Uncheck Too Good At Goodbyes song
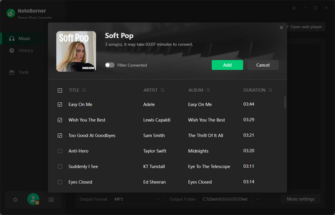This screenshot has width=335, height=215. tap(60, 135)
